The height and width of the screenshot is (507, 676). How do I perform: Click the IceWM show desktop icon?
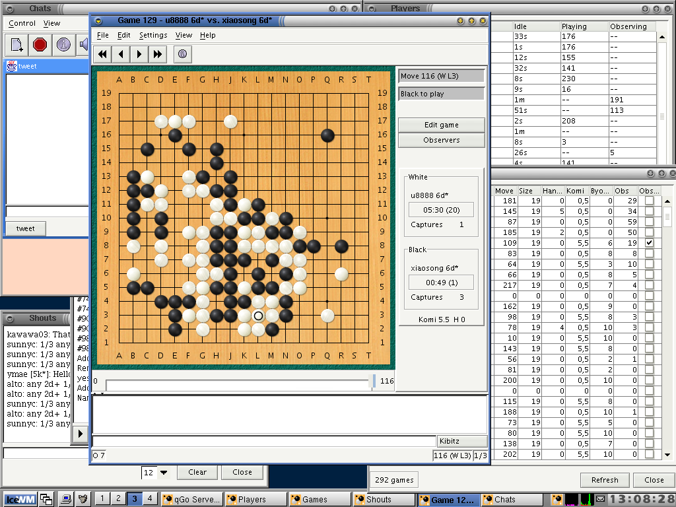pyautogui.click(x=46, y=499)
